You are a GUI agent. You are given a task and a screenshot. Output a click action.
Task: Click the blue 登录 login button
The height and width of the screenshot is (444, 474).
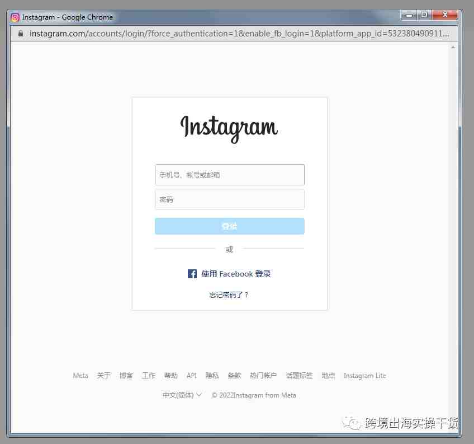click(230, 226)
